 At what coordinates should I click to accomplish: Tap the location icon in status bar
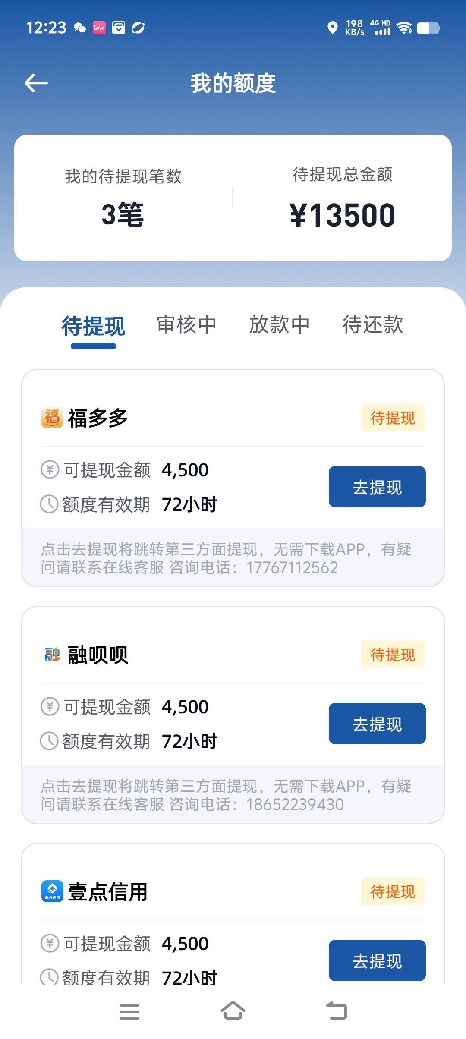coord(332,28)
